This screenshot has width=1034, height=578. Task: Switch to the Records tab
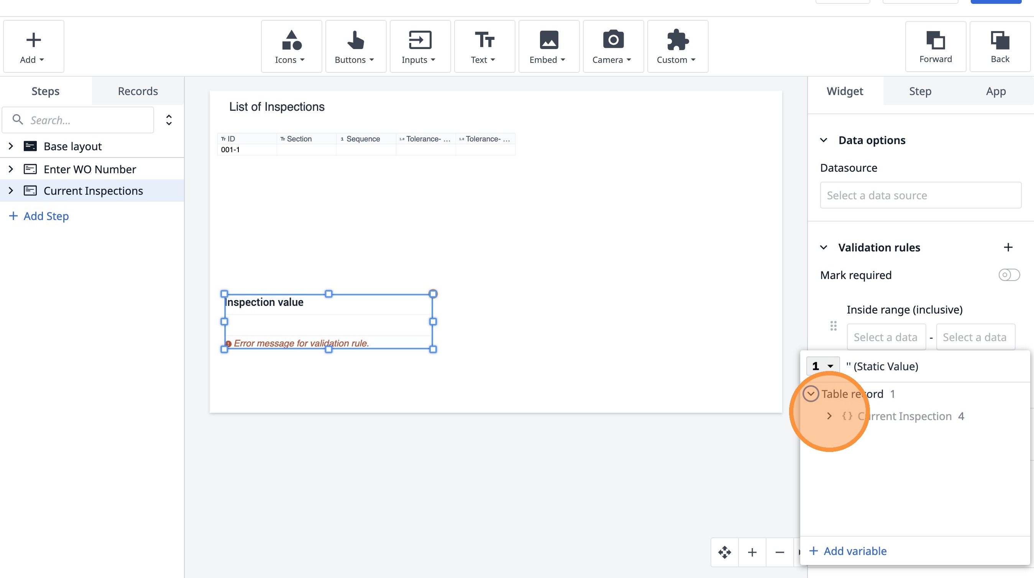(138, 91)
